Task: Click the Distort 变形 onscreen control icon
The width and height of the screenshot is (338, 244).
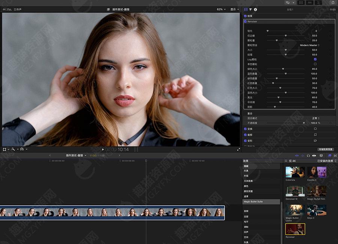Action: pyautogui.click(x=315, y=141)
